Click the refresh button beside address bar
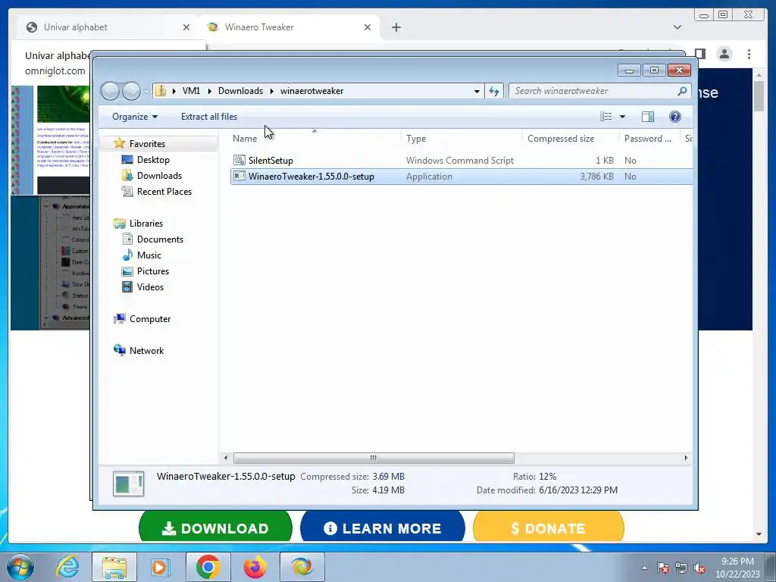The image size is (776, 582). coord(494,91)
